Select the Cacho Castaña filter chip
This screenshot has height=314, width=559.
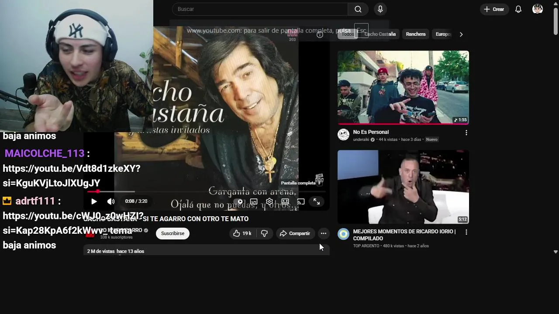pos(380,34)
